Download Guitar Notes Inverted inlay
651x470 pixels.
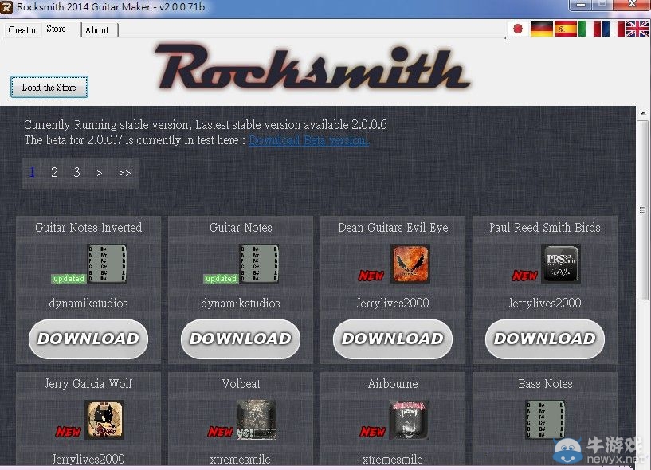tap(88, 339)
